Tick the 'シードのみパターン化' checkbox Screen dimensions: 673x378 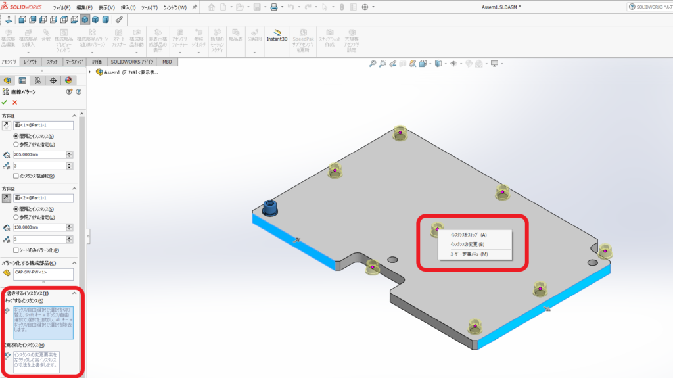coord(16,250)
